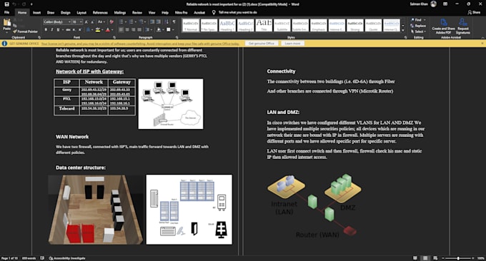Switch to the Insert tab
Image resolution: width=486 pixels, height=261 pixels.
(x=36, y=13)
